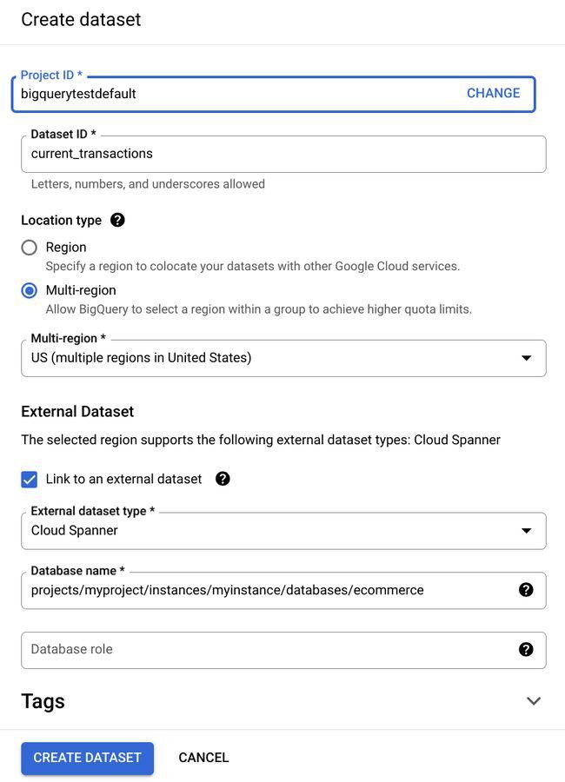Screen dimensions: 565x782
Task: Click the CANCEL button
Action: tap(203, 756)
